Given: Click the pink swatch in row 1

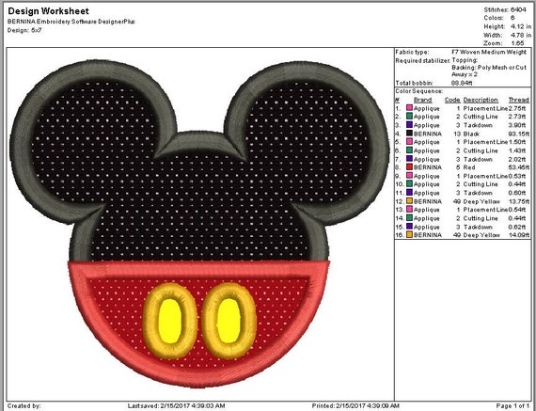Looking at the screenshot, I should (409, 108).
